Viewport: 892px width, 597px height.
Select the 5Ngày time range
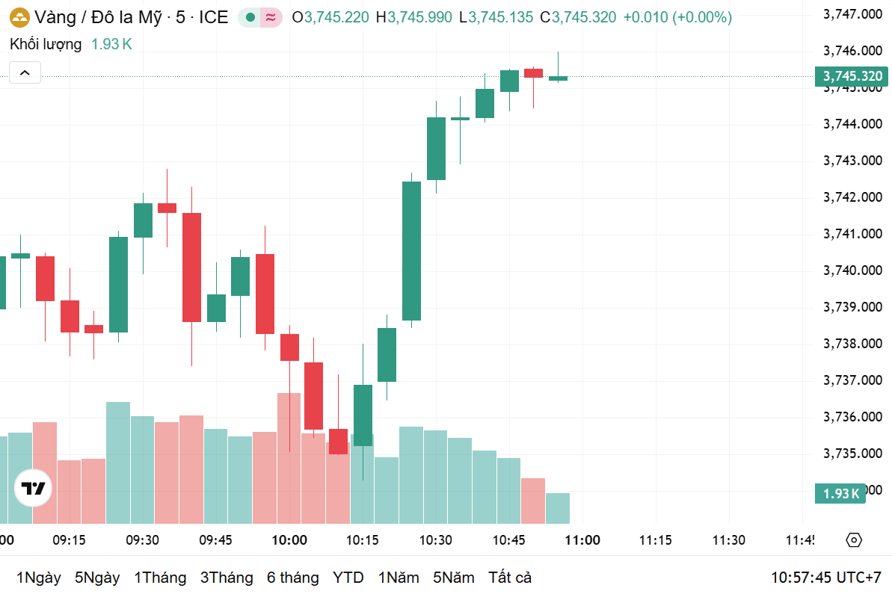[x=97, y=578]
